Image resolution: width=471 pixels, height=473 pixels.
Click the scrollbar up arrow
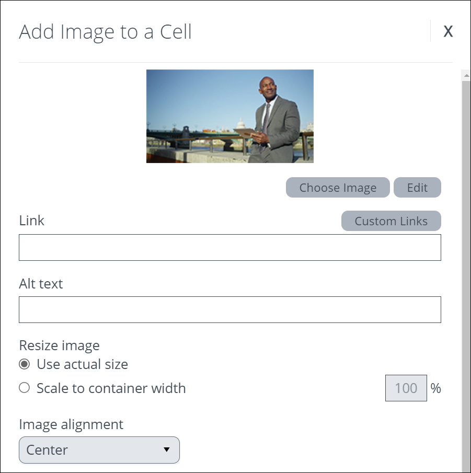466,75
